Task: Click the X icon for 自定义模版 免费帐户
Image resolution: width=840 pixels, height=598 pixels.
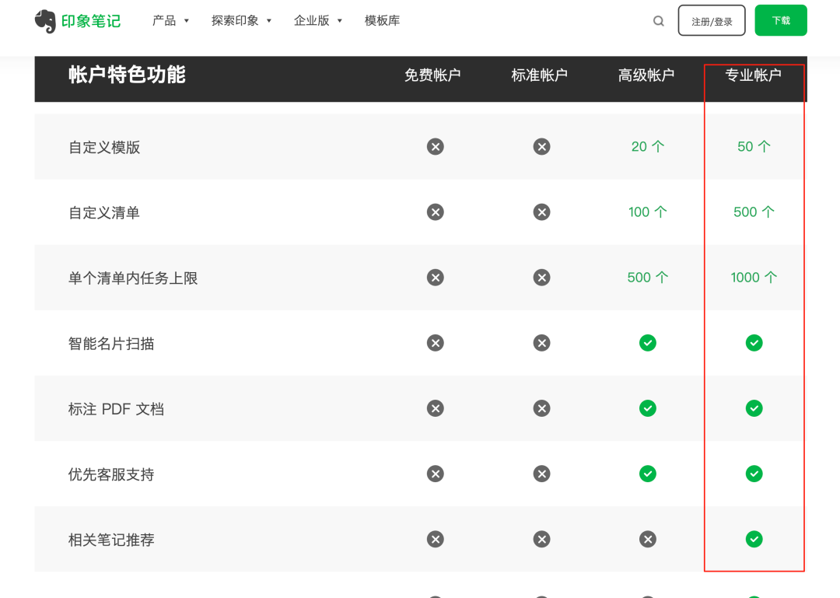Action: coord(435,146)
